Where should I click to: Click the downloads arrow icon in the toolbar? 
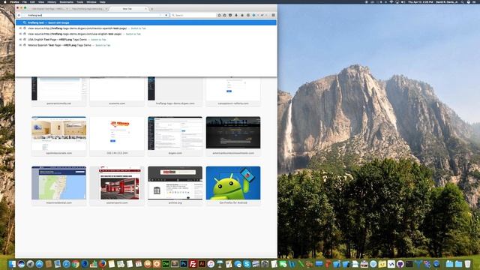[x=236, y=15]
